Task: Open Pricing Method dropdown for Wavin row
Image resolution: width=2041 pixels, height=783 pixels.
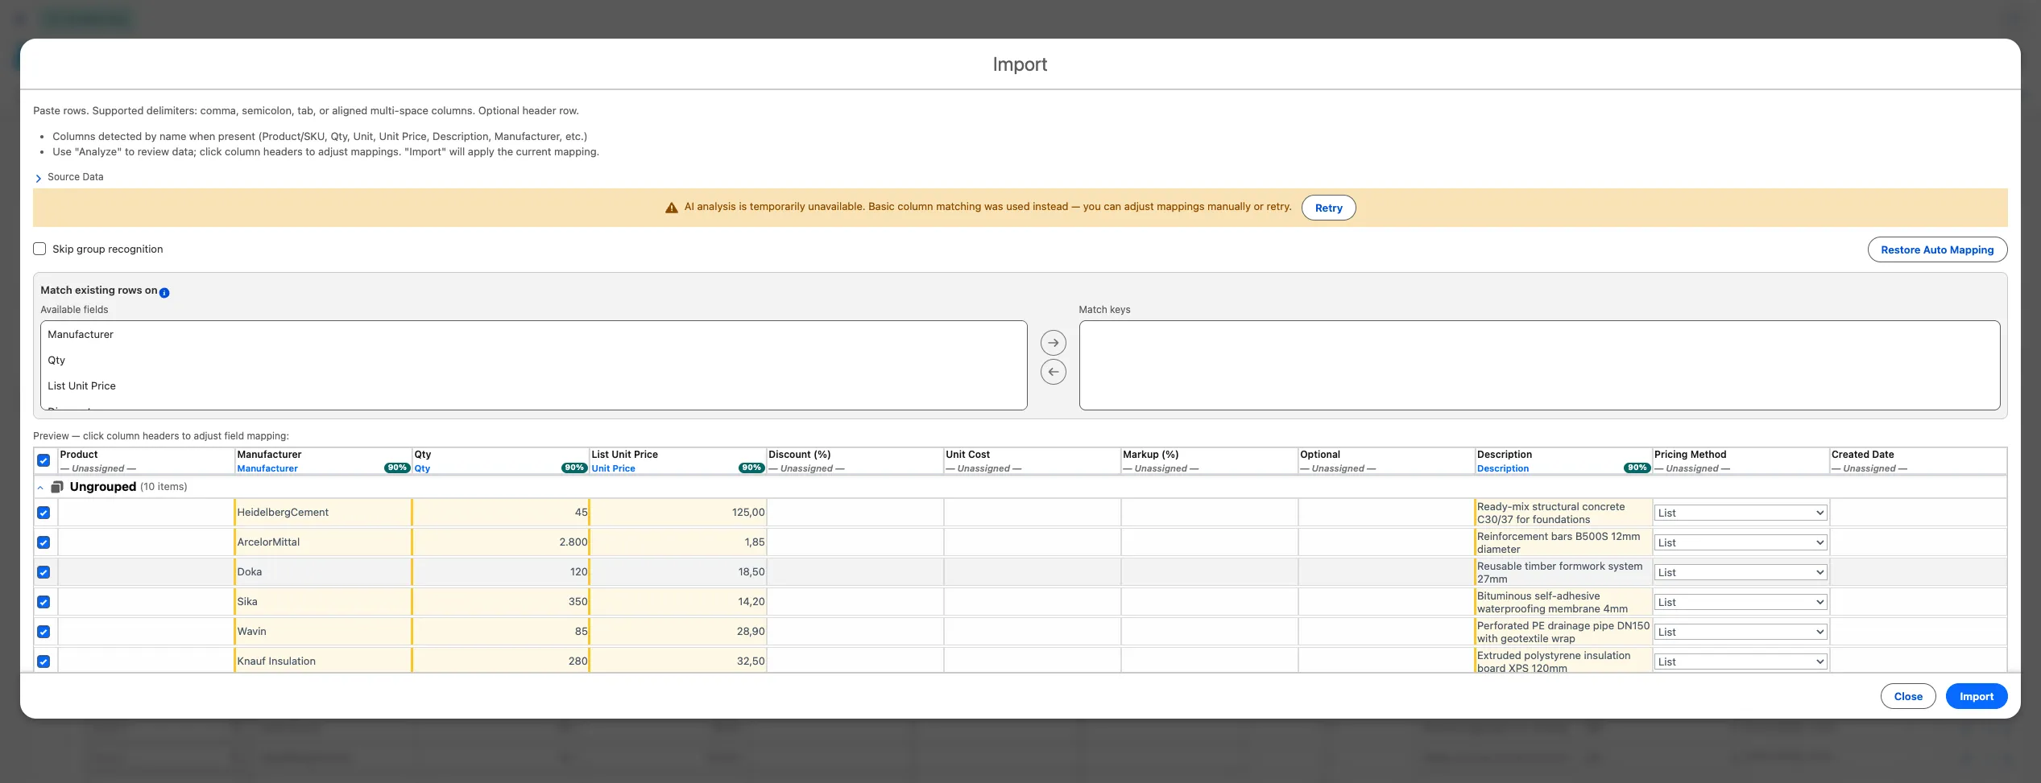Action: click(x=1740, y=632)
